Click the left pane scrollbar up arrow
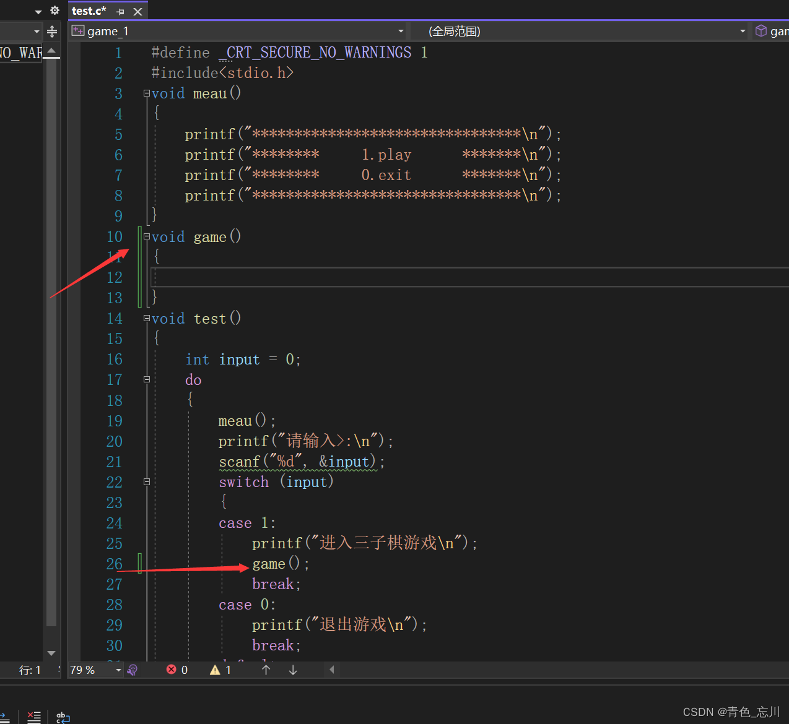 pos(51,51)
